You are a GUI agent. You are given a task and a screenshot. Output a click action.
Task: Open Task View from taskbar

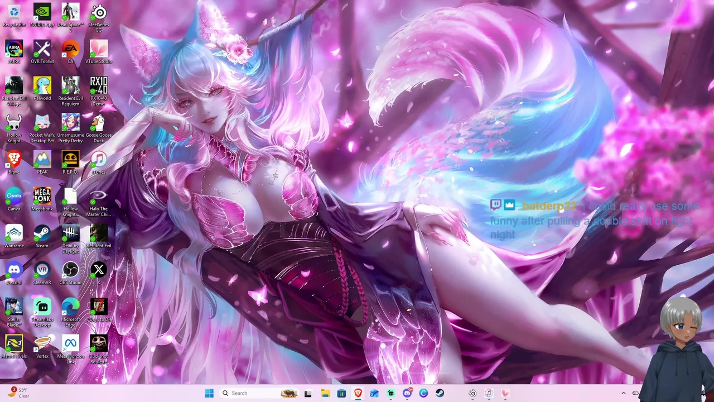308,393
